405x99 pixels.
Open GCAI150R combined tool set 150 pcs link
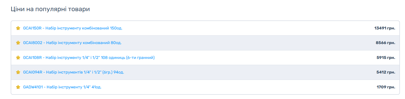pyautogui.click(x=73, y=28)
